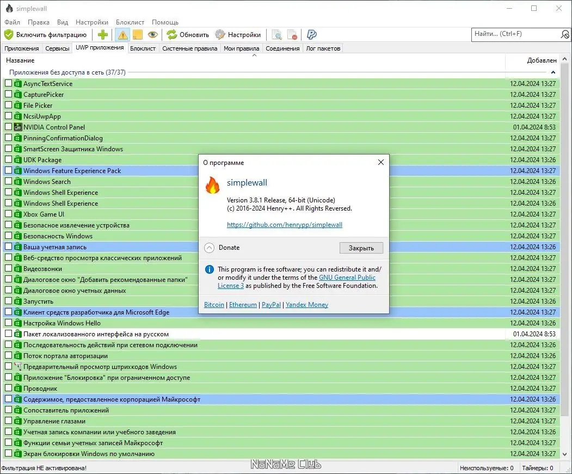Screen dimensions: 572x474
Task: Click the store icon beside Настройка Windows Hello
Action: tap(17, 323)
